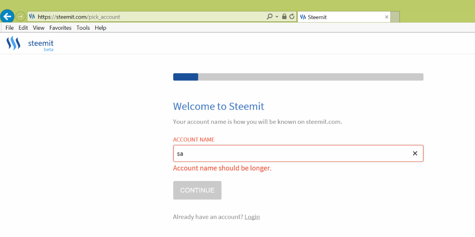Click the security padlock icon
The height and width of the screenshot is (237, 475).
[284, 17]
